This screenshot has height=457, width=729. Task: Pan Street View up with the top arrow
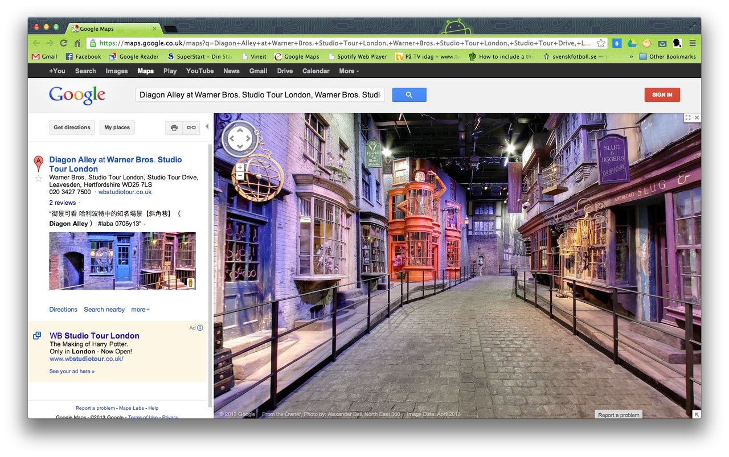tap(240, 130)
